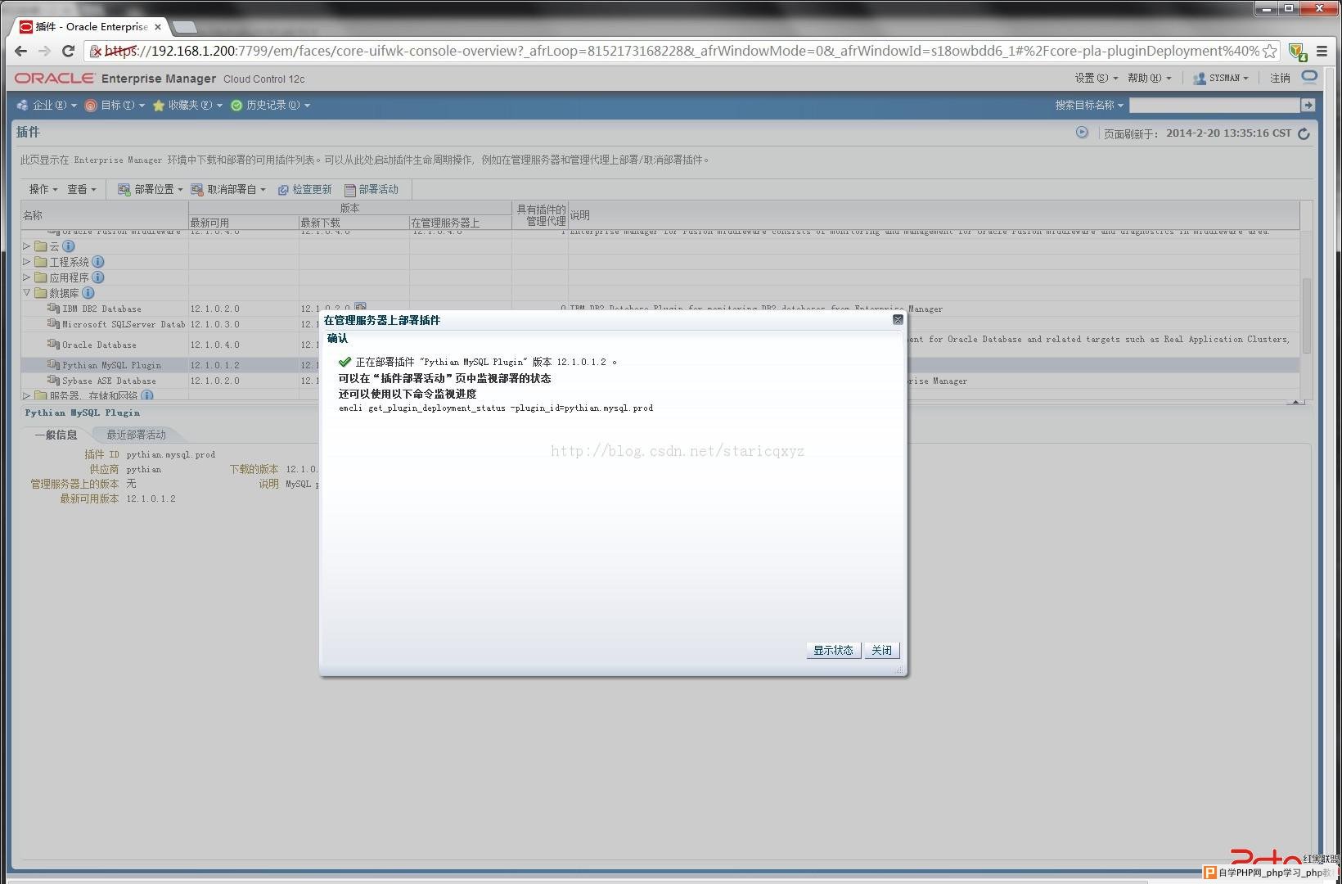Collapse the 数据库 folder node
1342x884 pixels.
[27, 292]
